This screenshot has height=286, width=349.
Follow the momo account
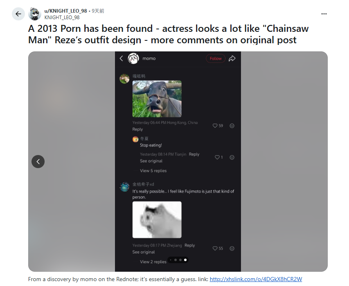216,59
